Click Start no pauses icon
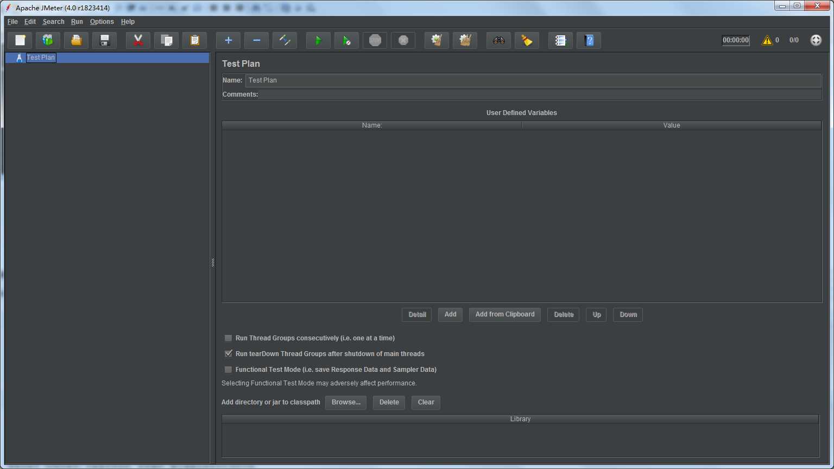 [347, 40]
